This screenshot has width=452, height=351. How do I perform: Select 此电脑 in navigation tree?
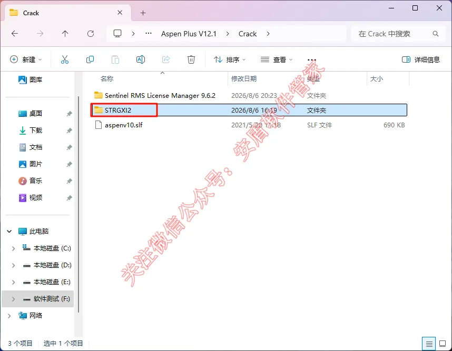click(x=39, y=231)
